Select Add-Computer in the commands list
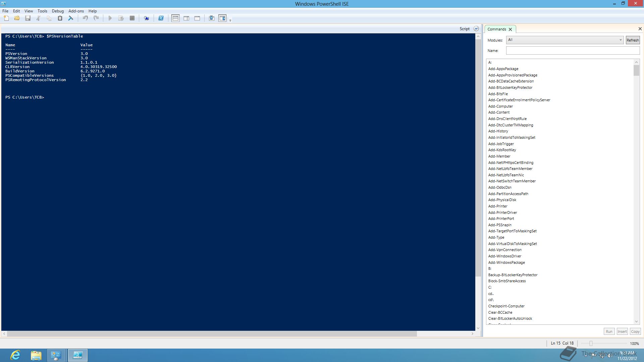The height and width of the screenshot is (362, 644). [x=500, y=106]
